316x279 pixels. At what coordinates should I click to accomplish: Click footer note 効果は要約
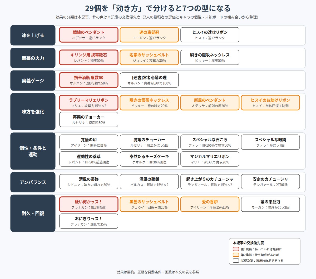[x=158, y=272]
